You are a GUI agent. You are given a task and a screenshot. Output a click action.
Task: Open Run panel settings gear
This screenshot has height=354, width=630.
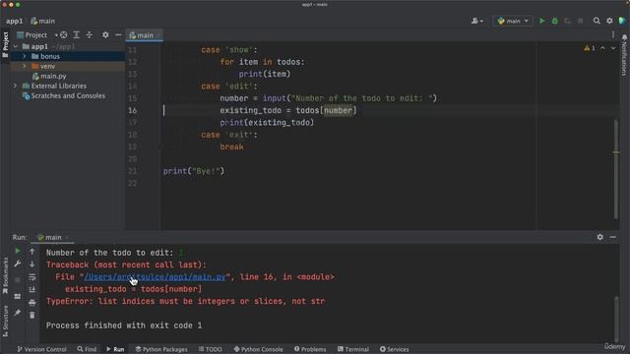(599, 237)
